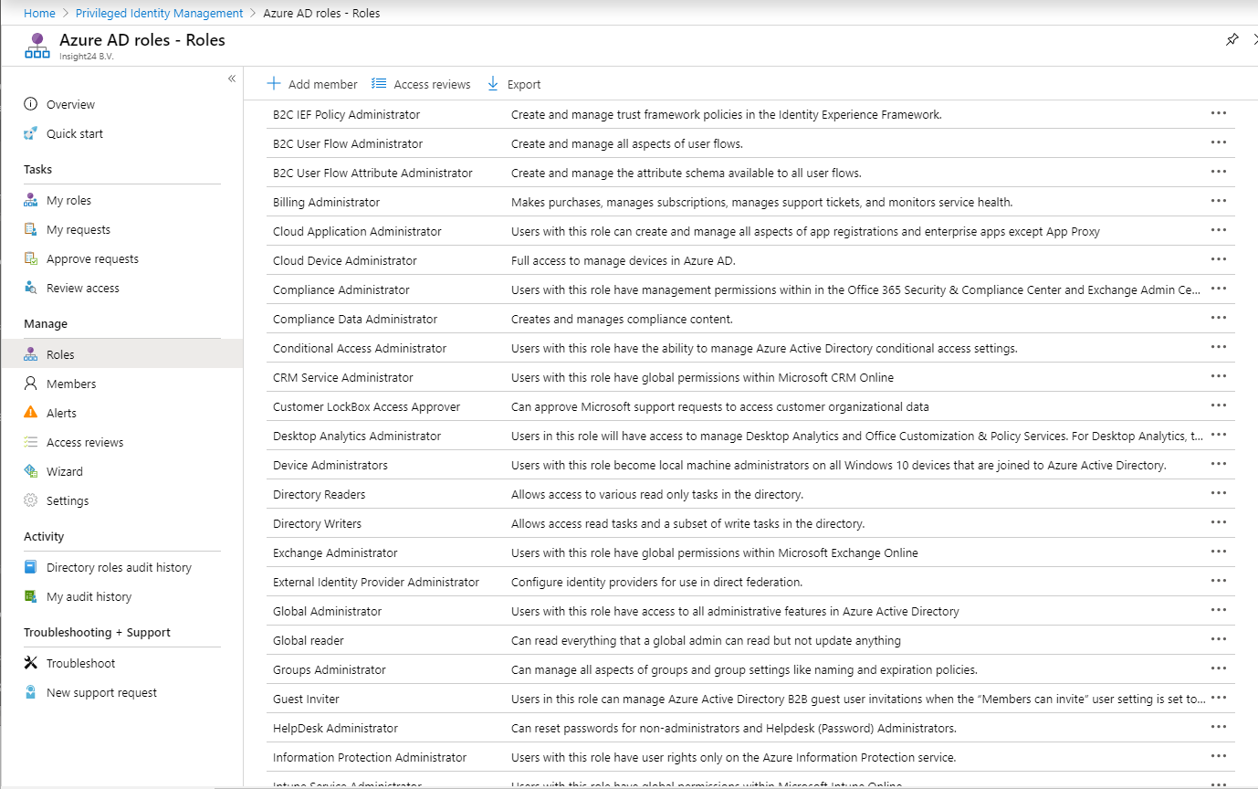
Task: Click the Quick start rocket icon
Action: pyautogui.click(x=31, y=133)
